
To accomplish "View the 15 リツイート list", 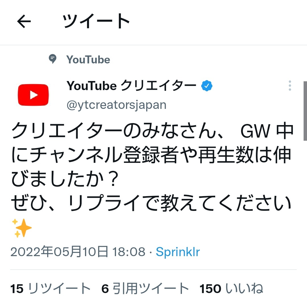I will [x=51, y=289].
